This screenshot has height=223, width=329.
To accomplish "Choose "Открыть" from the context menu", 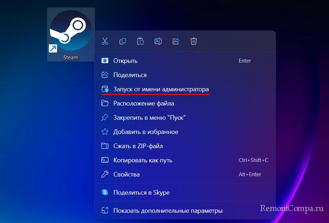I will click(x=125, y=61).
